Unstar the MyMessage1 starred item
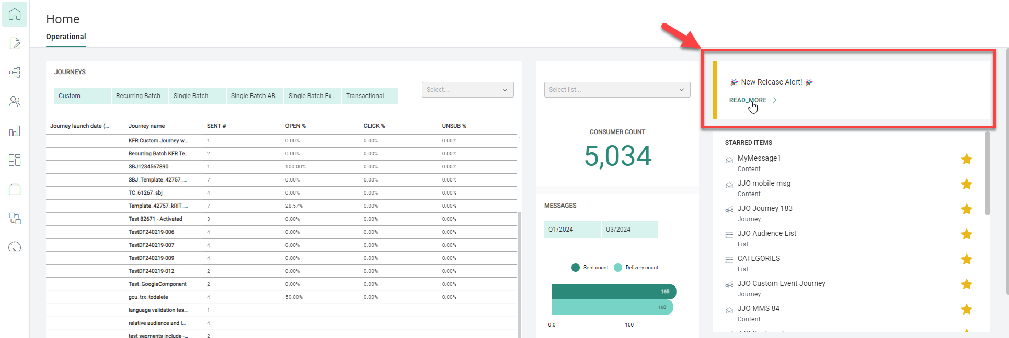 coord(966,159)
